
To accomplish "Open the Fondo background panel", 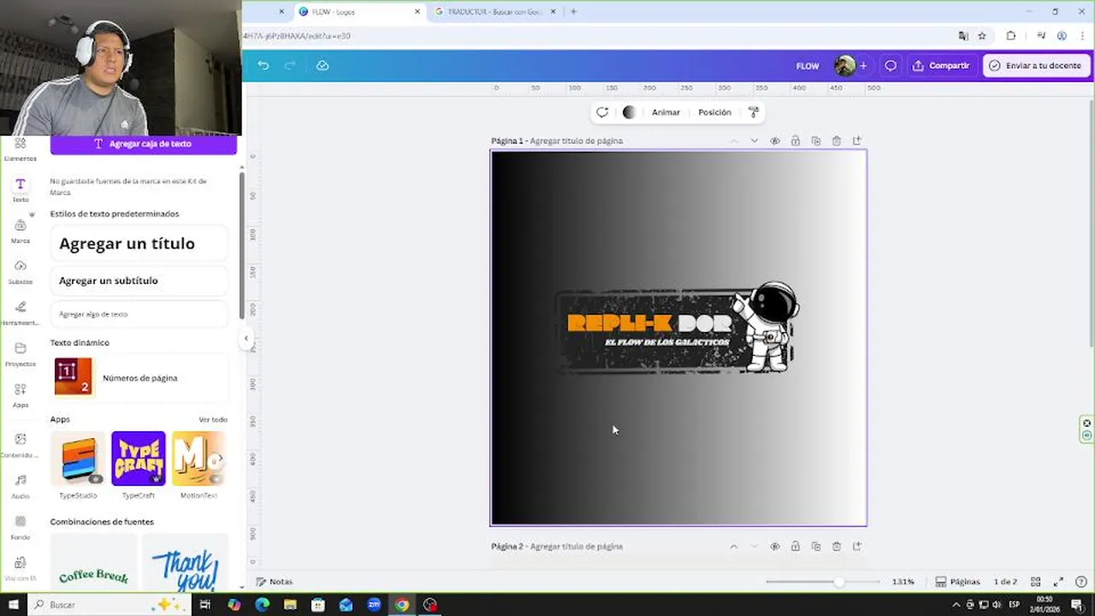I will point(21,527).
